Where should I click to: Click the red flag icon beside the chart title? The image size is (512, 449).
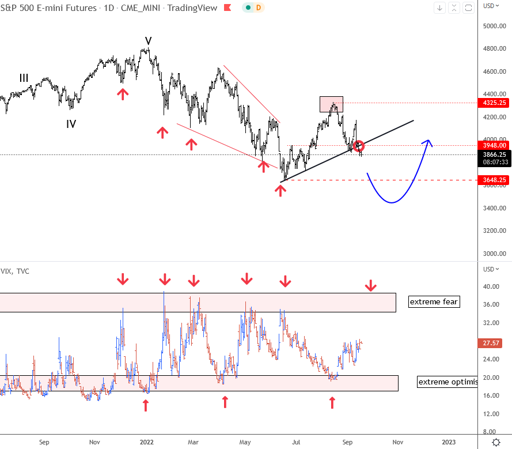click(x=227, y=7)
